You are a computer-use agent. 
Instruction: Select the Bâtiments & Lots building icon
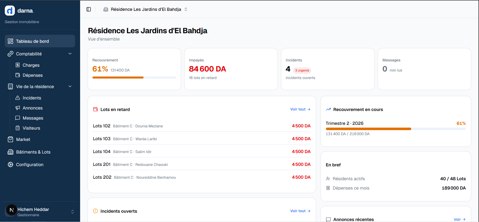[x=10, y=152]
